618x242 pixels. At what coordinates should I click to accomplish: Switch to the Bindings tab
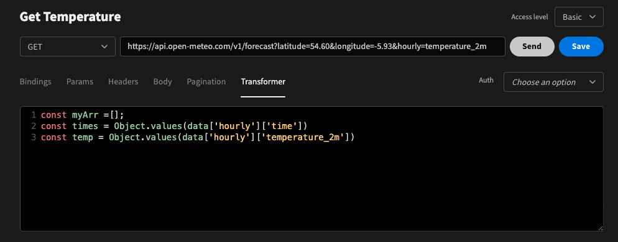tap(35, 81)
